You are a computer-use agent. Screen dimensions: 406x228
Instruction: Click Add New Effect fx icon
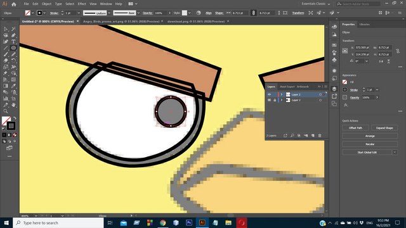[x=346, y=105]
